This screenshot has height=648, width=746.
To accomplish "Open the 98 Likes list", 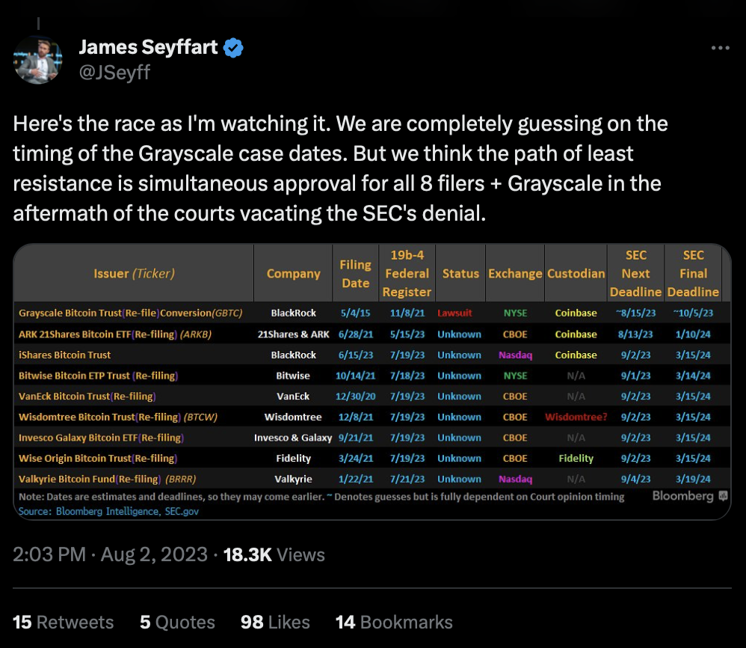I will click(275, 623).
